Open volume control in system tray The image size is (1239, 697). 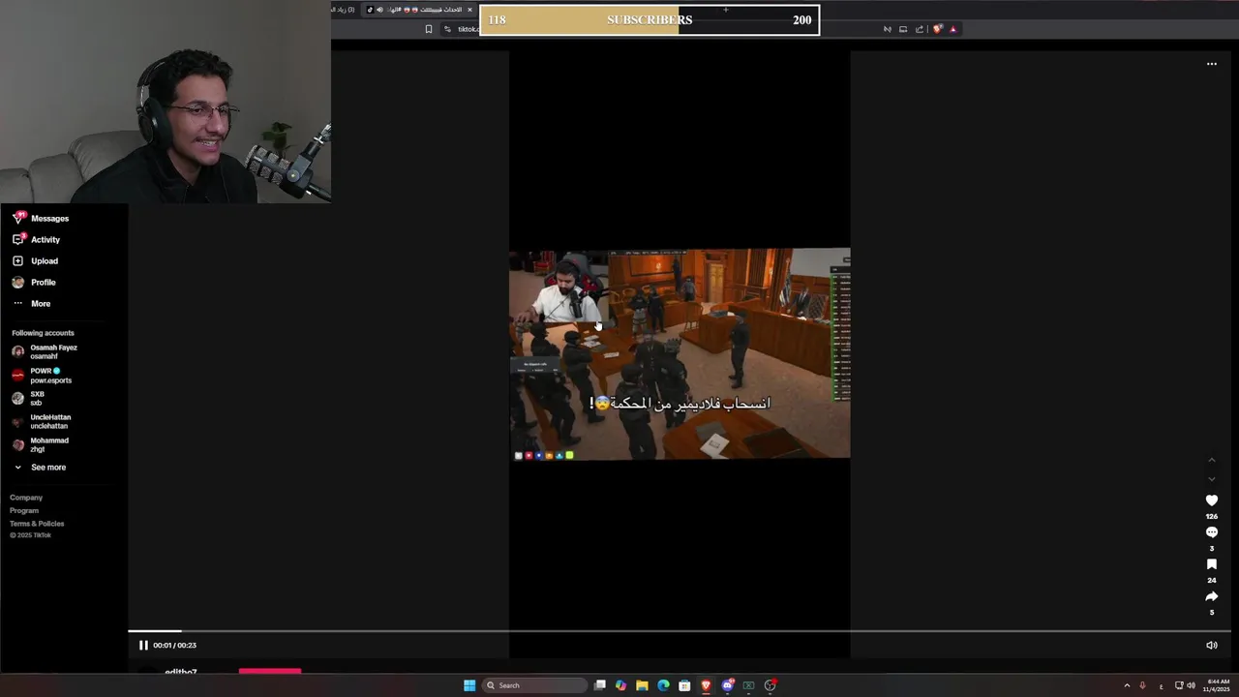click(1191, 685)
